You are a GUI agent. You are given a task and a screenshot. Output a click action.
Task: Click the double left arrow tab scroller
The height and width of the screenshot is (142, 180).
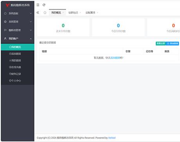click(x=38, y=13)
